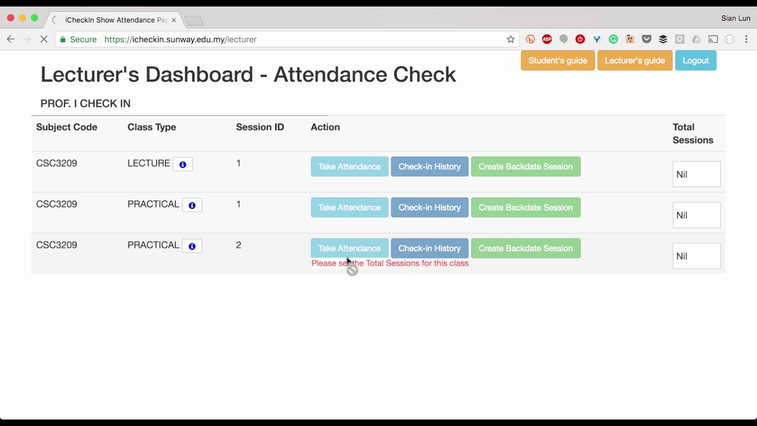
Task: Open the Google Drive extension icon
Action: click(x=696, y=39)
